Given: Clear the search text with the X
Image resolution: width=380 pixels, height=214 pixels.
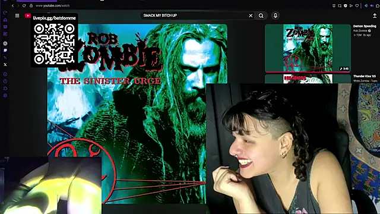Looking at the screenshot, I should coord(251,15).
